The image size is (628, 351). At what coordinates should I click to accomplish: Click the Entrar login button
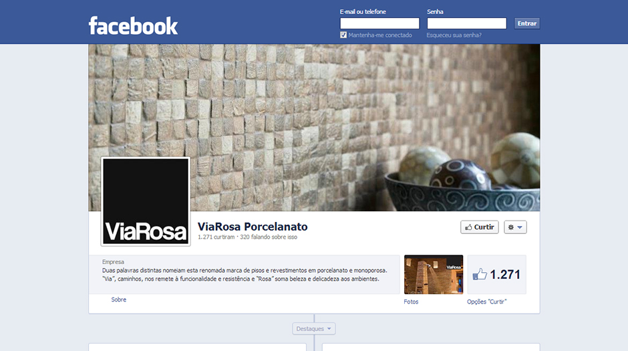pos(526,23)
